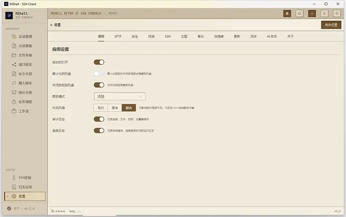Click the grid layout icon in toolbar

[x=287, y=14]
